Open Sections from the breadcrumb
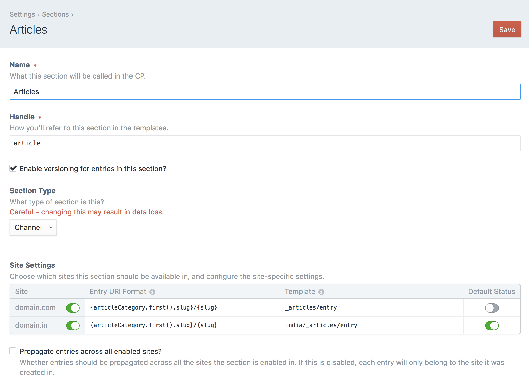Viewport: 529px width, 386px height. (55, 14)
